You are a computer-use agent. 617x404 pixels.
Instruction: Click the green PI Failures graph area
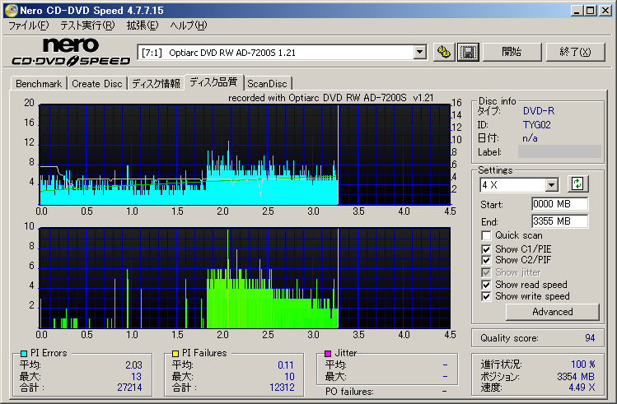pos(244,278)
